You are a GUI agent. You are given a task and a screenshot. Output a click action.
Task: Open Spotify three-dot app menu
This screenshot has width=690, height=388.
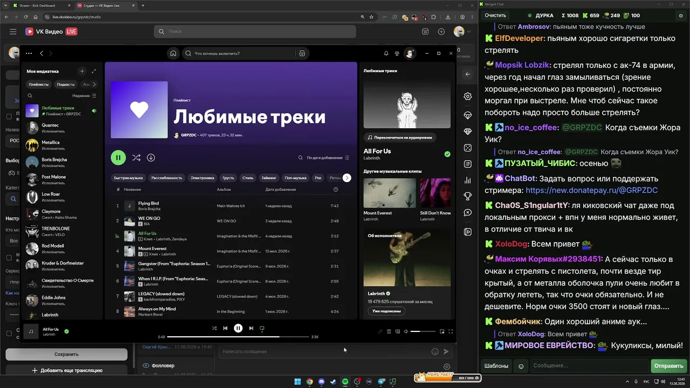pyautogui.click(x=29, y=53)
